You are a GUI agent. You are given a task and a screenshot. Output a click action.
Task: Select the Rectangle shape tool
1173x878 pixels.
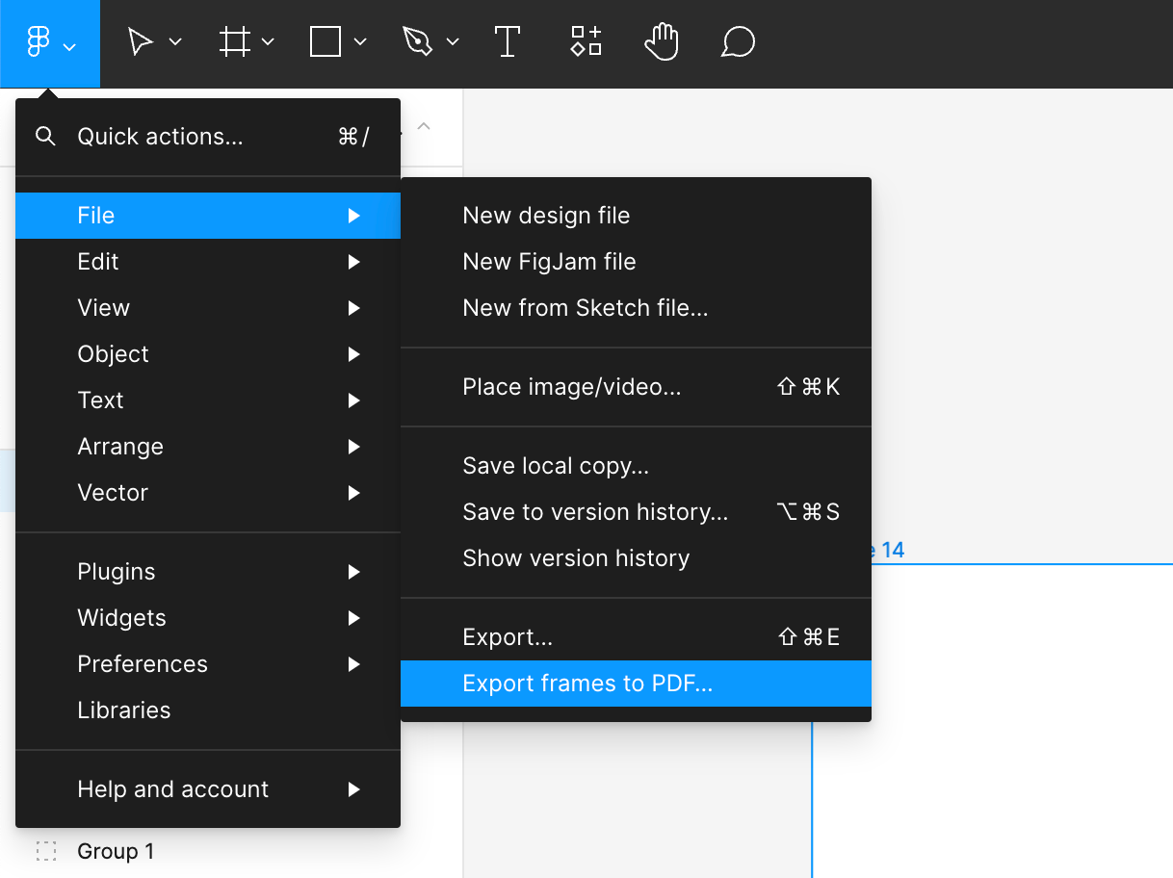click(326, 42)
